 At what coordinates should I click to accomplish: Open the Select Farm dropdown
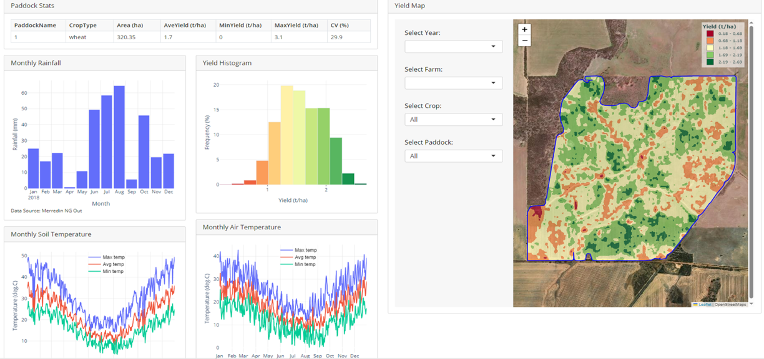pyautogui.click(x=453, y=83)
